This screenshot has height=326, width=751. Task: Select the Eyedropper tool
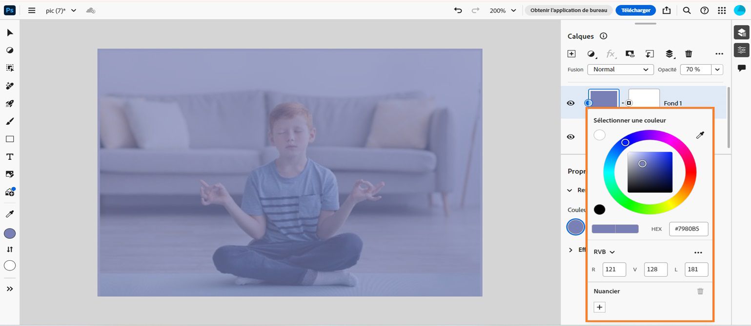9,213
